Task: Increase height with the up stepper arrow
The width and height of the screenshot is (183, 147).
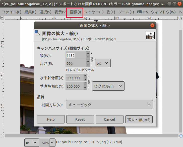Action: [x=88, y=61]
